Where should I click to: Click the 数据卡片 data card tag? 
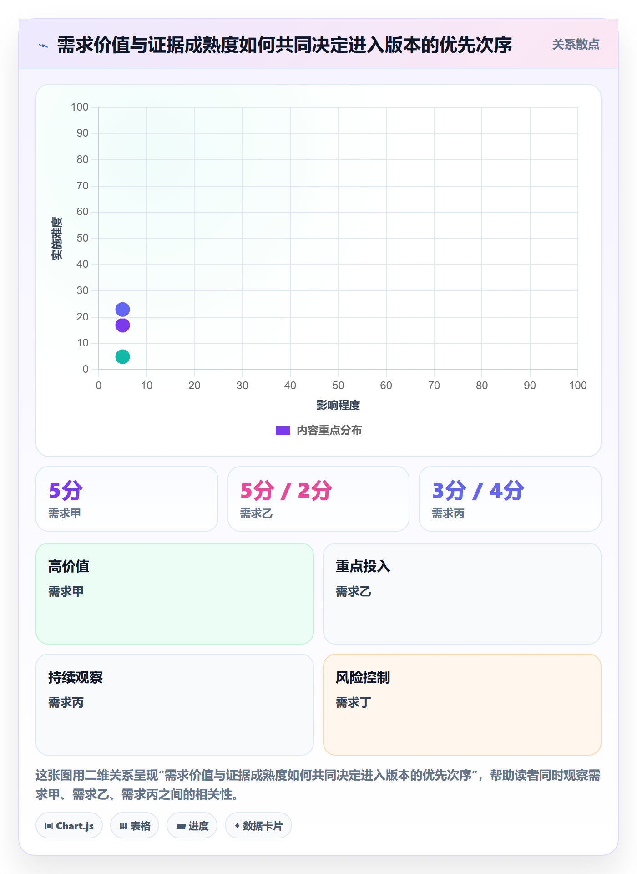258,825
